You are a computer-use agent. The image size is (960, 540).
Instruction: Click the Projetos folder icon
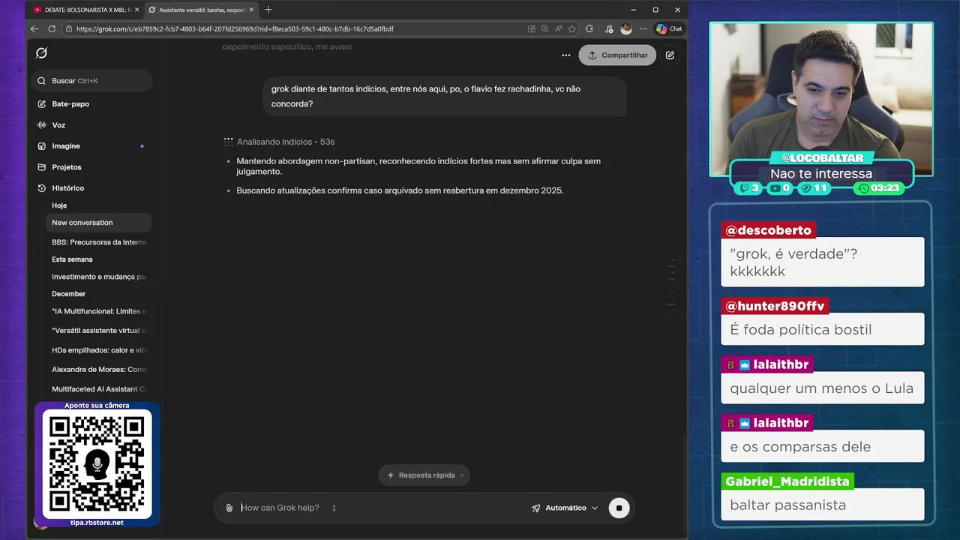click(42, 167)
